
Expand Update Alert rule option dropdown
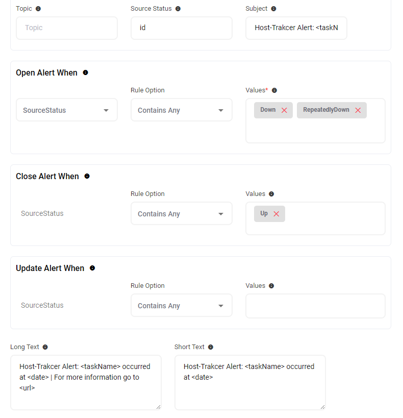coord(182,306)
